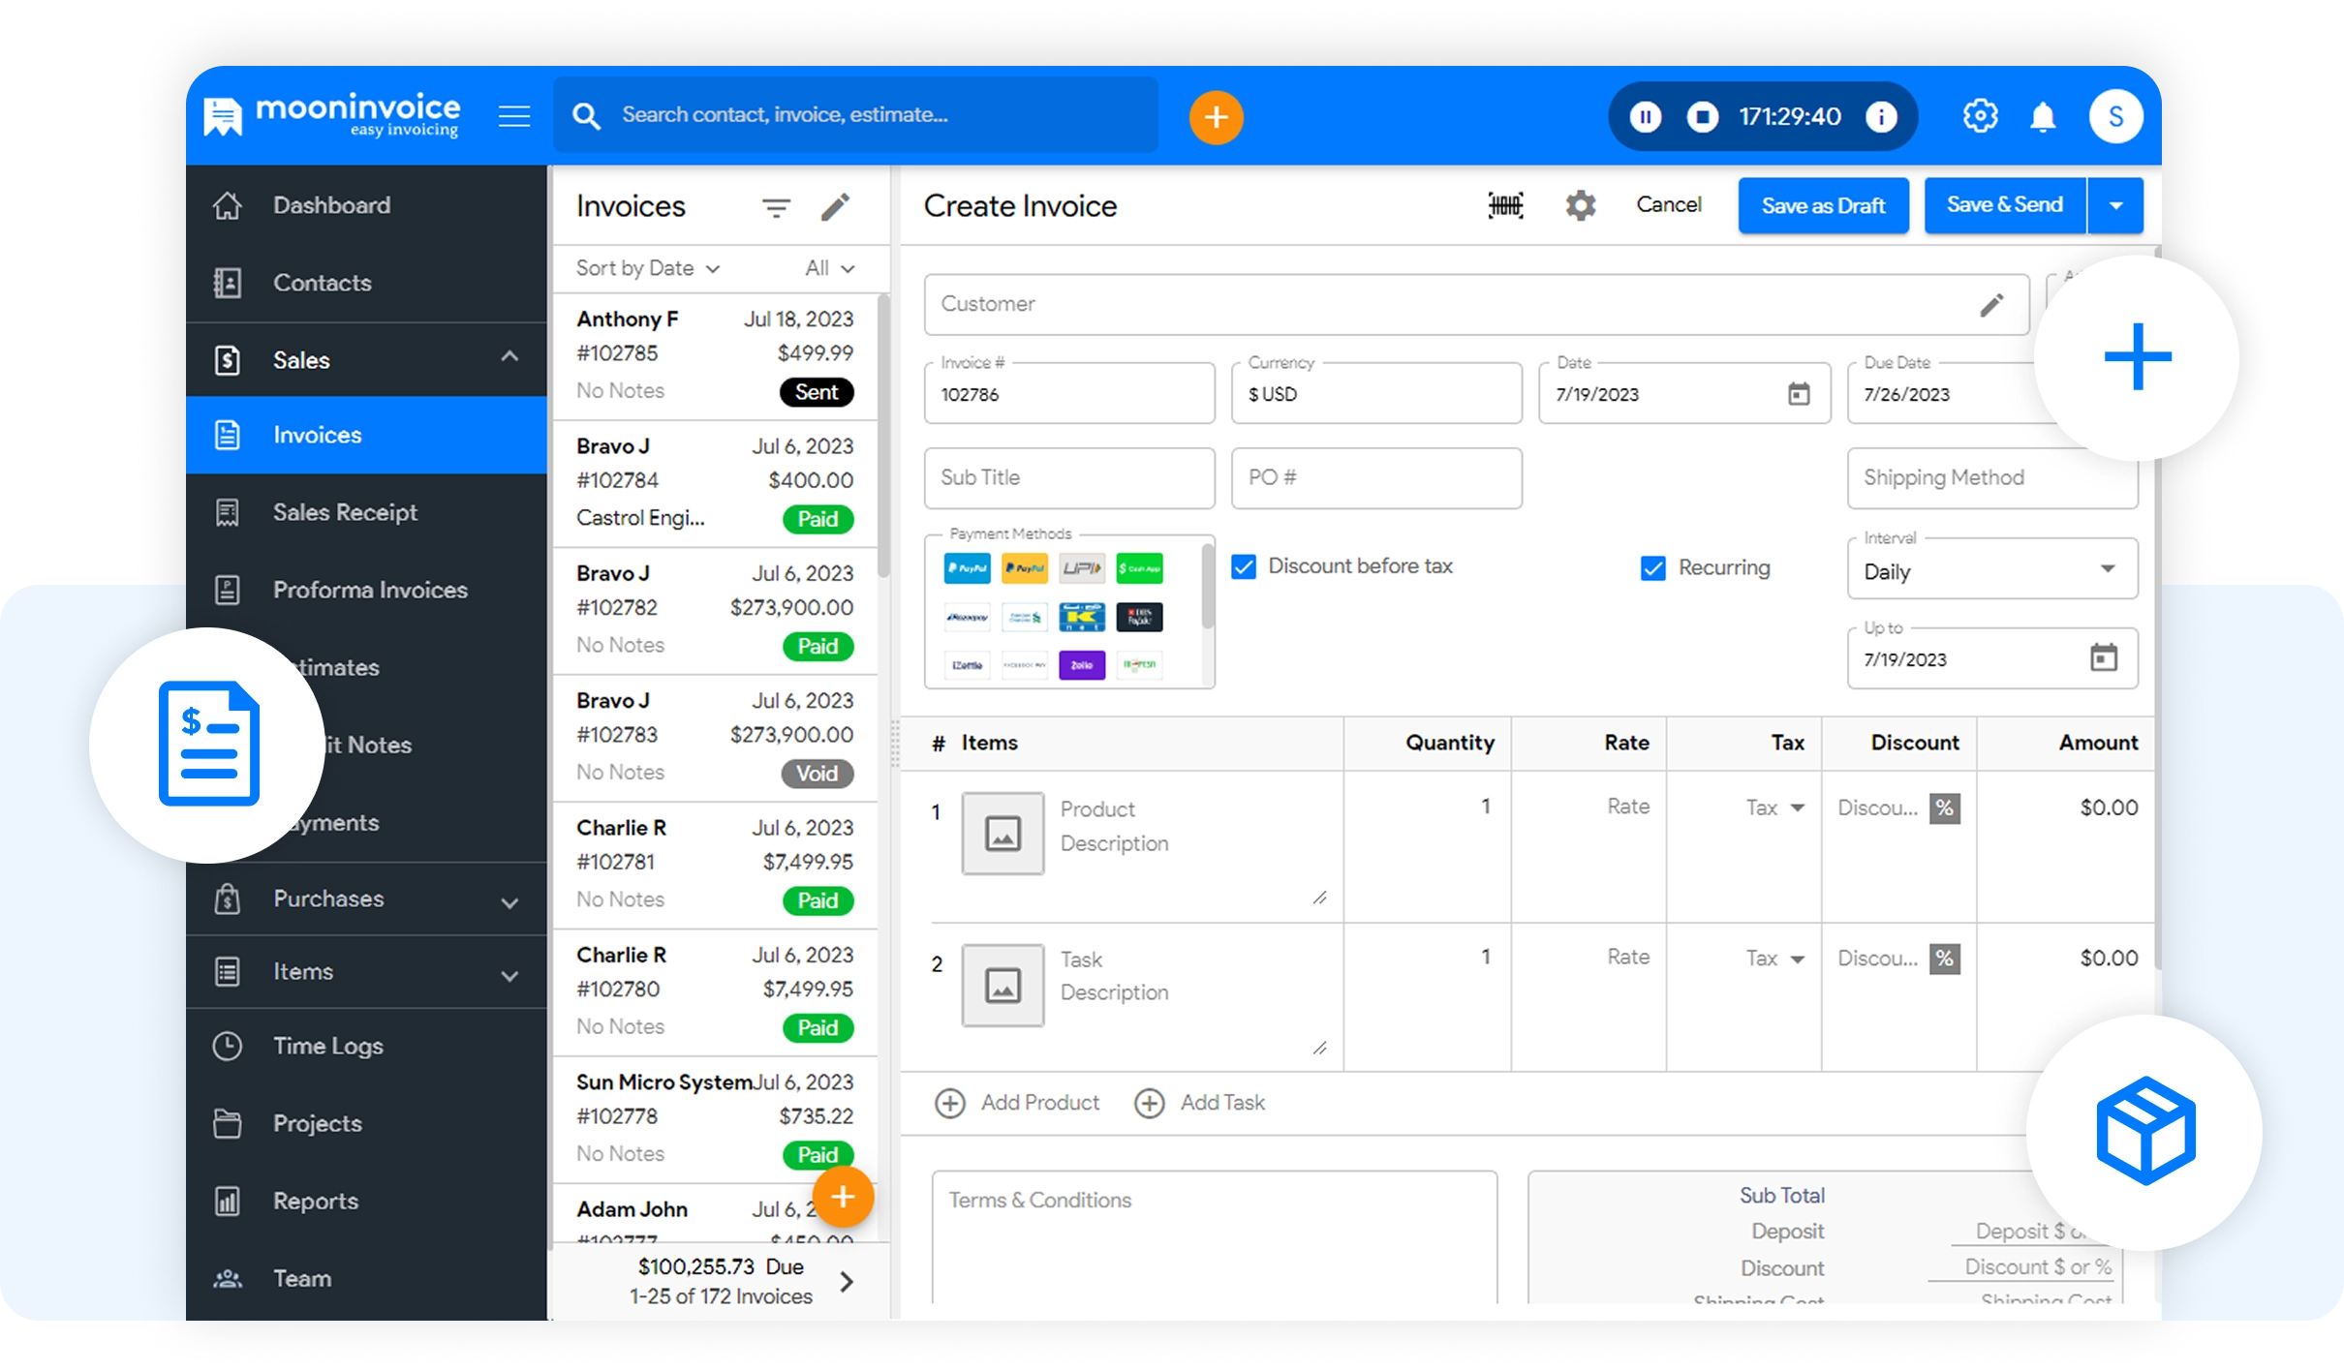Open the Date calendar picker
2344x1371 pixels.
tap(1799, 394)
